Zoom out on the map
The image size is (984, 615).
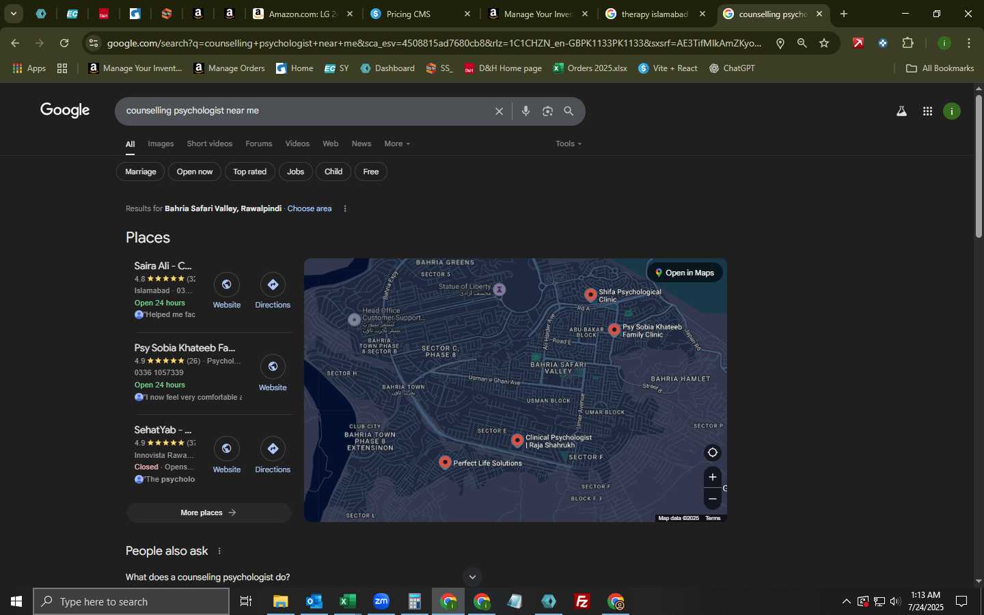712,499
